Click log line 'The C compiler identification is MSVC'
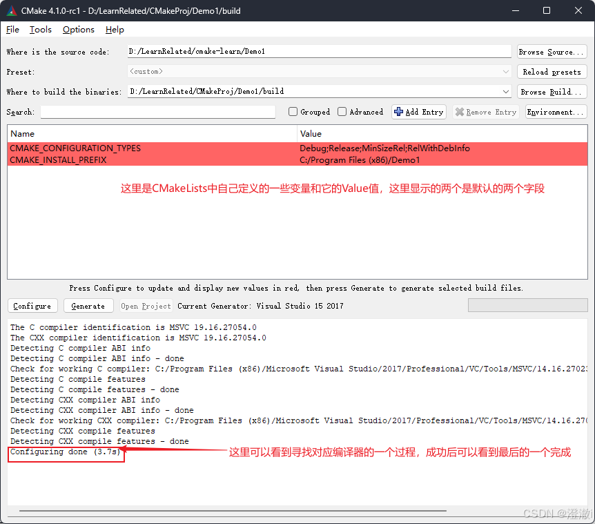The image size is (595, 524). point(134,327)
